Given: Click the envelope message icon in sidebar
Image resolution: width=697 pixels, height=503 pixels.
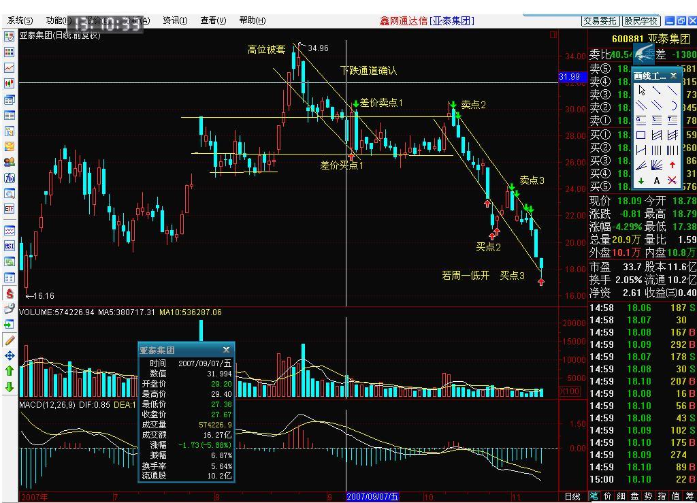Looking at the screenshot, I should [10, 146].
